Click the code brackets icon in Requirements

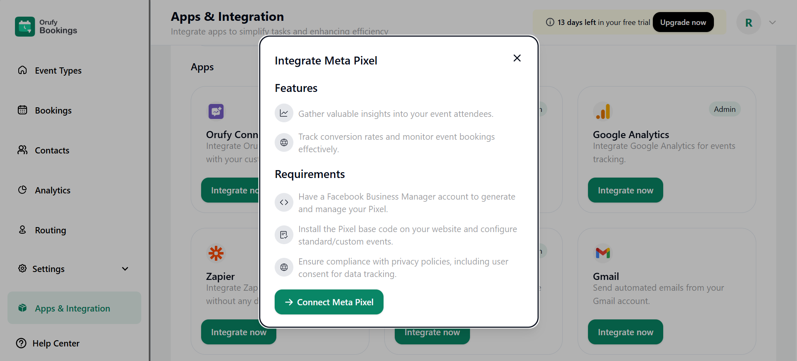click(x=284, y=203)
